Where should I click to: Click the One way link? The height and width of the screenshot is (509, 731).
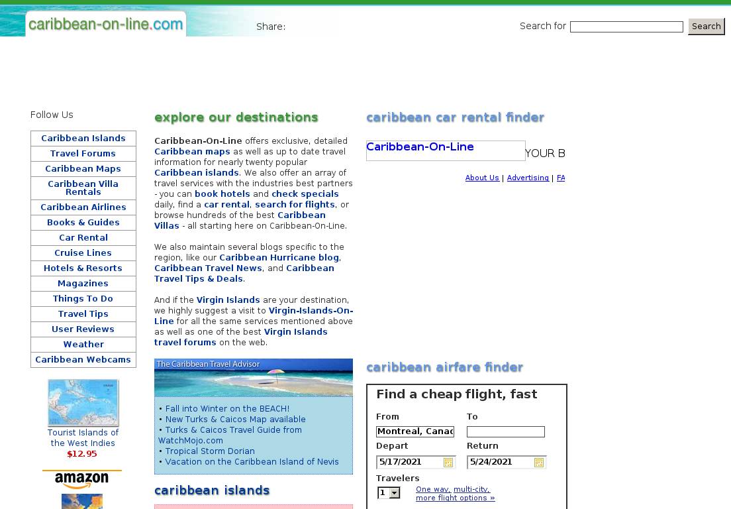point(433,489)
